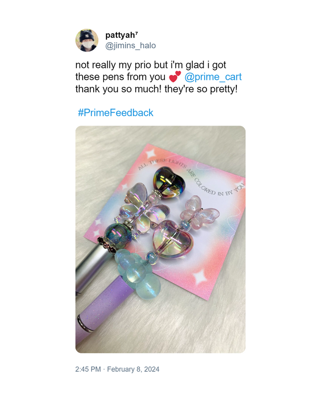Open the #PrimeFeedback hashtag

tap(115, 113)
